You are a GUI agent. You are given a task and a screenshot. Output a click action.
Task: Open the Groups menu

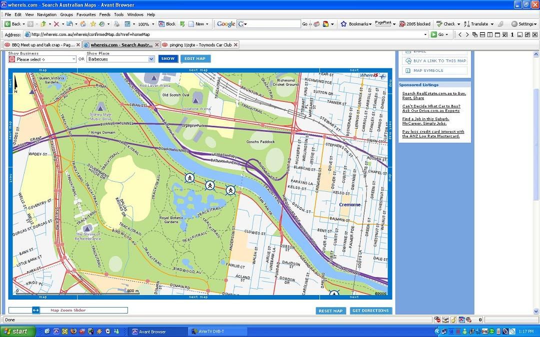coord(66,15)
